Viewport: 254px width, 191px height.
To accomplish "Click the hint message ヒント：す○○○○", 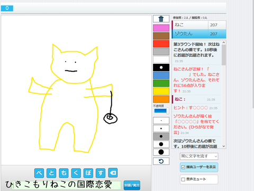I will click(x=196, y=108).
